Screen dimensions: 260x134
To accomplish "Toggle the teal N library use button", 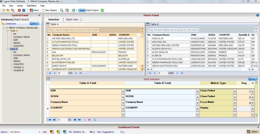I will 64,132.
